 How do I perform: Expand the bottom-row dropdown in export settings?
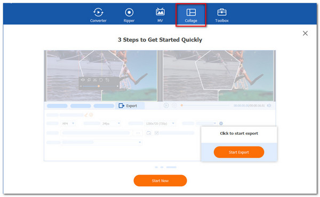click(x=101, y=142)
